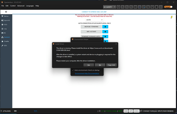Viewport: 177px width, 114px height.
Task: Close the Install Driver dialog
Action: 116,44
